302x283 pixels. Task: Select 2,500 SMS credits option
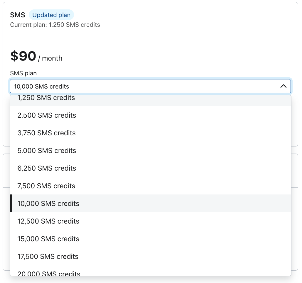coord(47,115)
